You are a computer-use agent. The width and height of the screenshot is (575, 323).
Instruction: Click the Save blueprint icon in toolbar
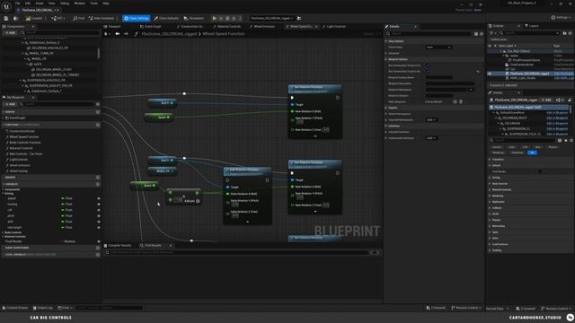pyautogui.click(x=6, y=18)
